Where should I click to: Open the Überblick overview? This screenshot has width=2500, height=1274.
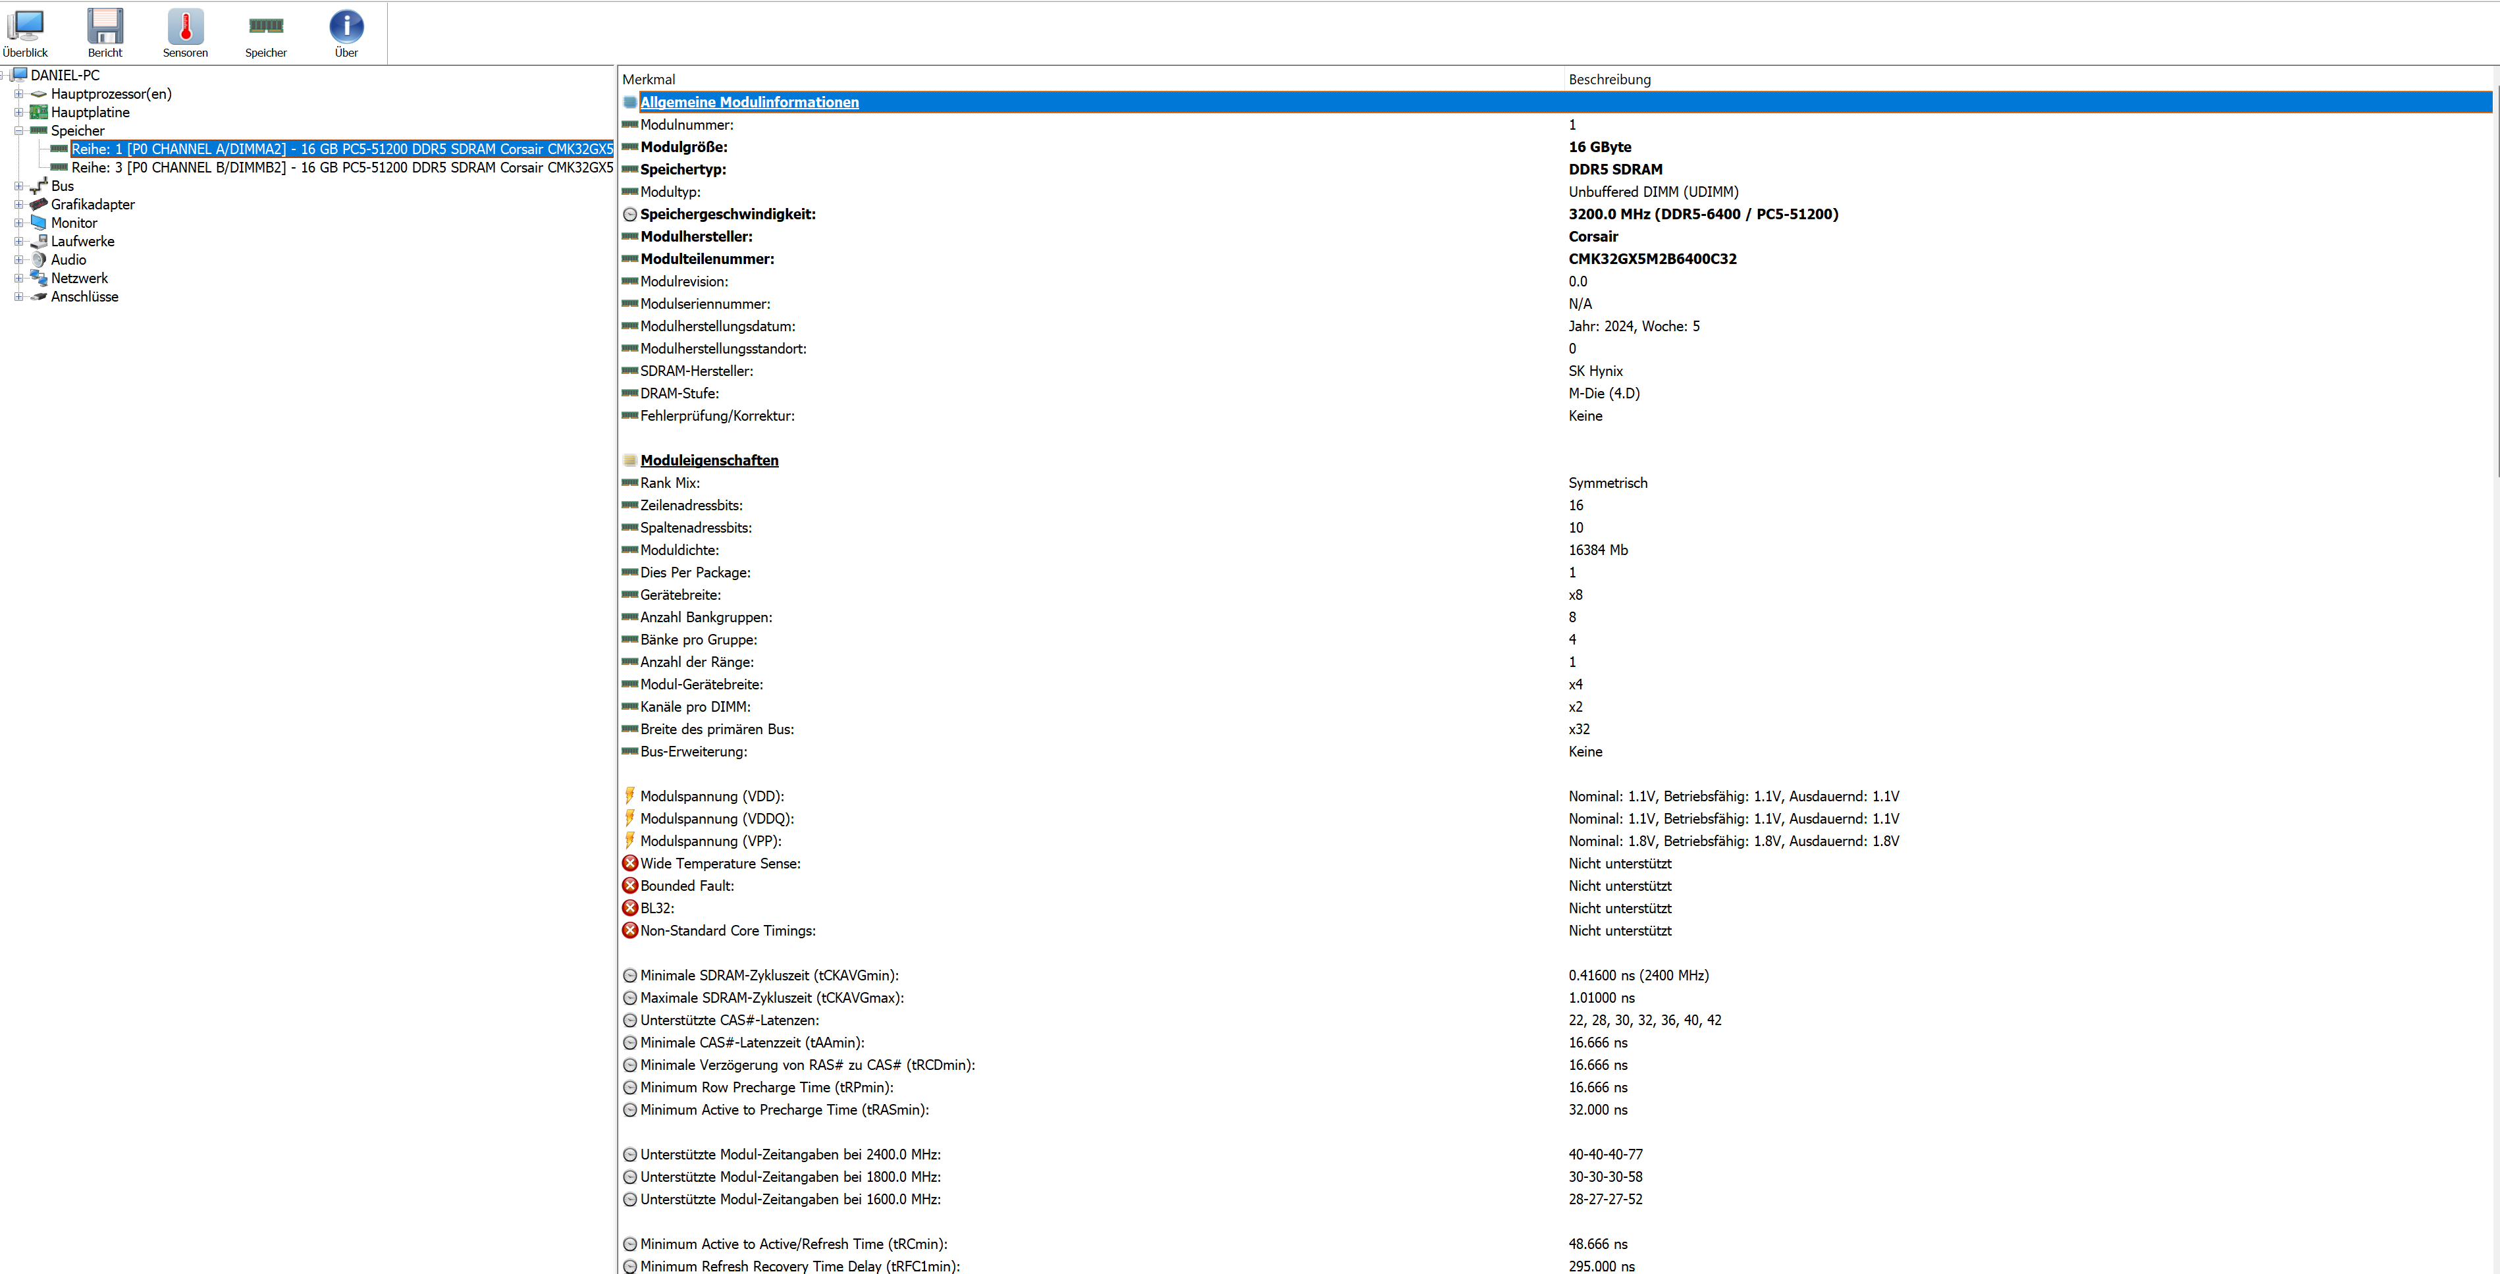26,26
